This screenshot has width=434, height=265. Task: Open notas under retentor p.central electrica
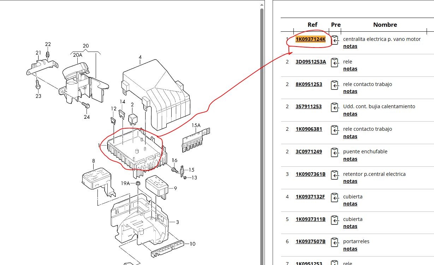point(350,181)
